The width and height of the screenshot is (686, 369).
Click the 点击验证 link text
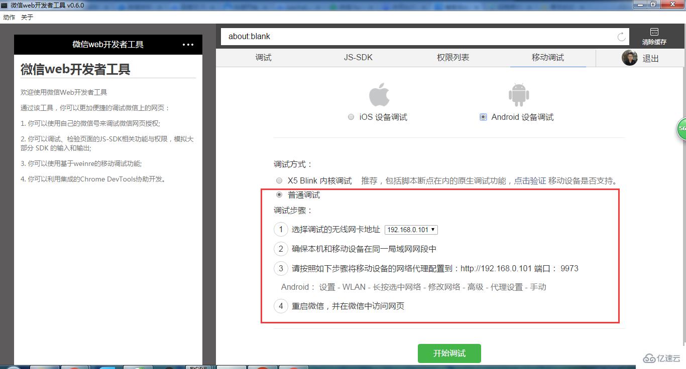pyautogui.click(x=530, y=180)
